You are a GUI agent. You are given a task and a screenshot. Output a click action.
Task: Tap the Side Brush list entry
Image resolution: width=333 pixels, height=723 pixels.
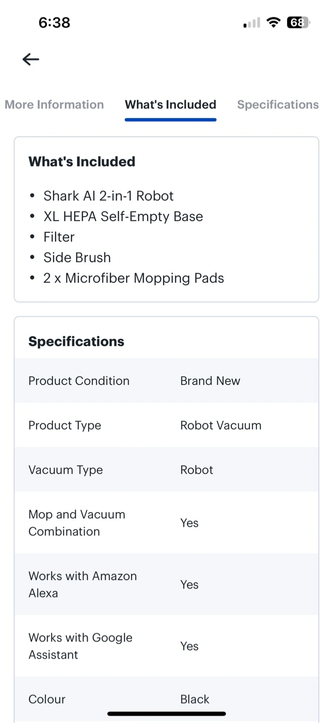point(77,258)
